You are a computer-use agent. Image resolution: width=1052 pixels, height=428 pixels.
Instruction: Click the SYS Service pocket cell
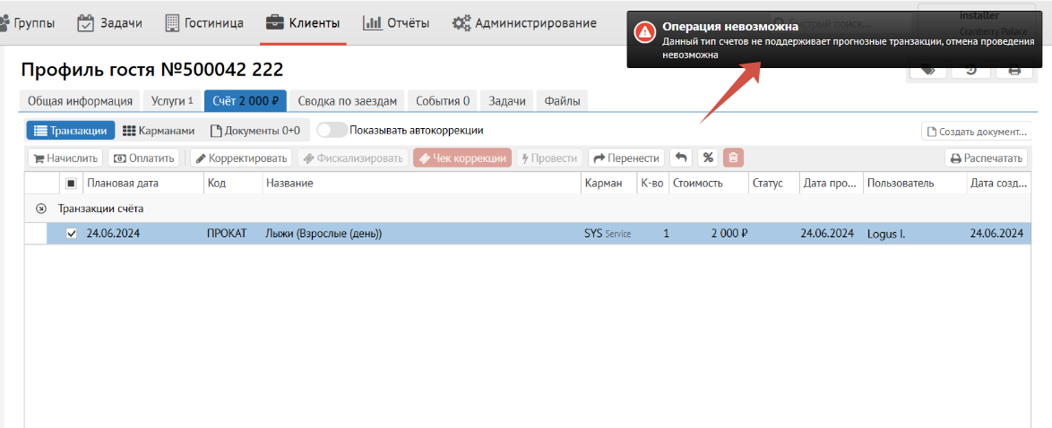click(608, 234)
